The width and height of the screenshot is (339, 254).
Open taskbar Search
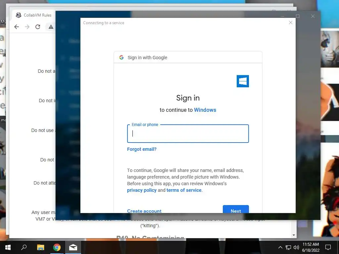point(24,247)
